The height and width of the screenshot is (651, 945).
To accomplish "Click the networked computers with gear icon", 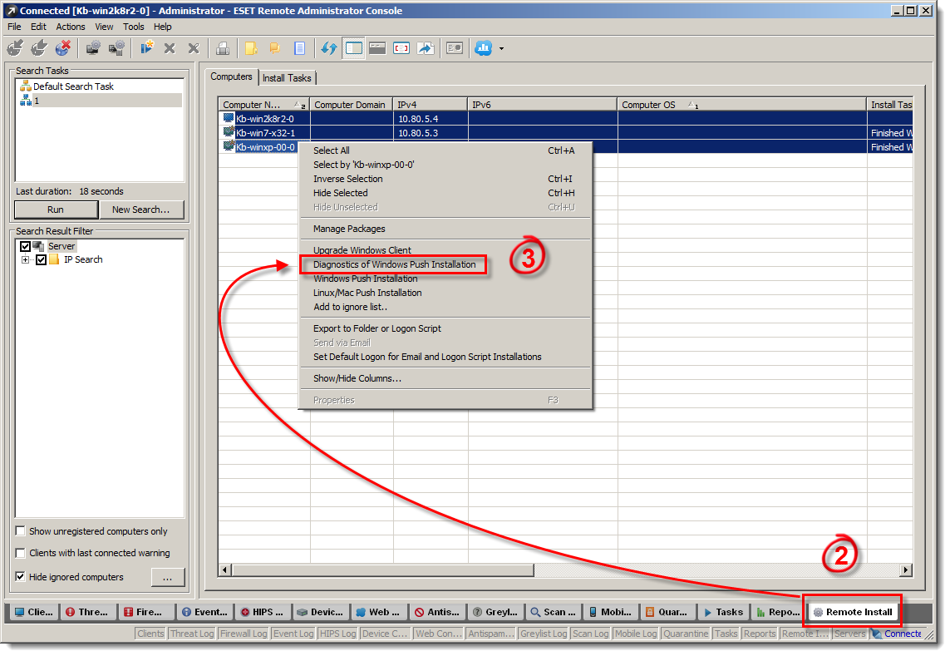I will click(117, 48).
